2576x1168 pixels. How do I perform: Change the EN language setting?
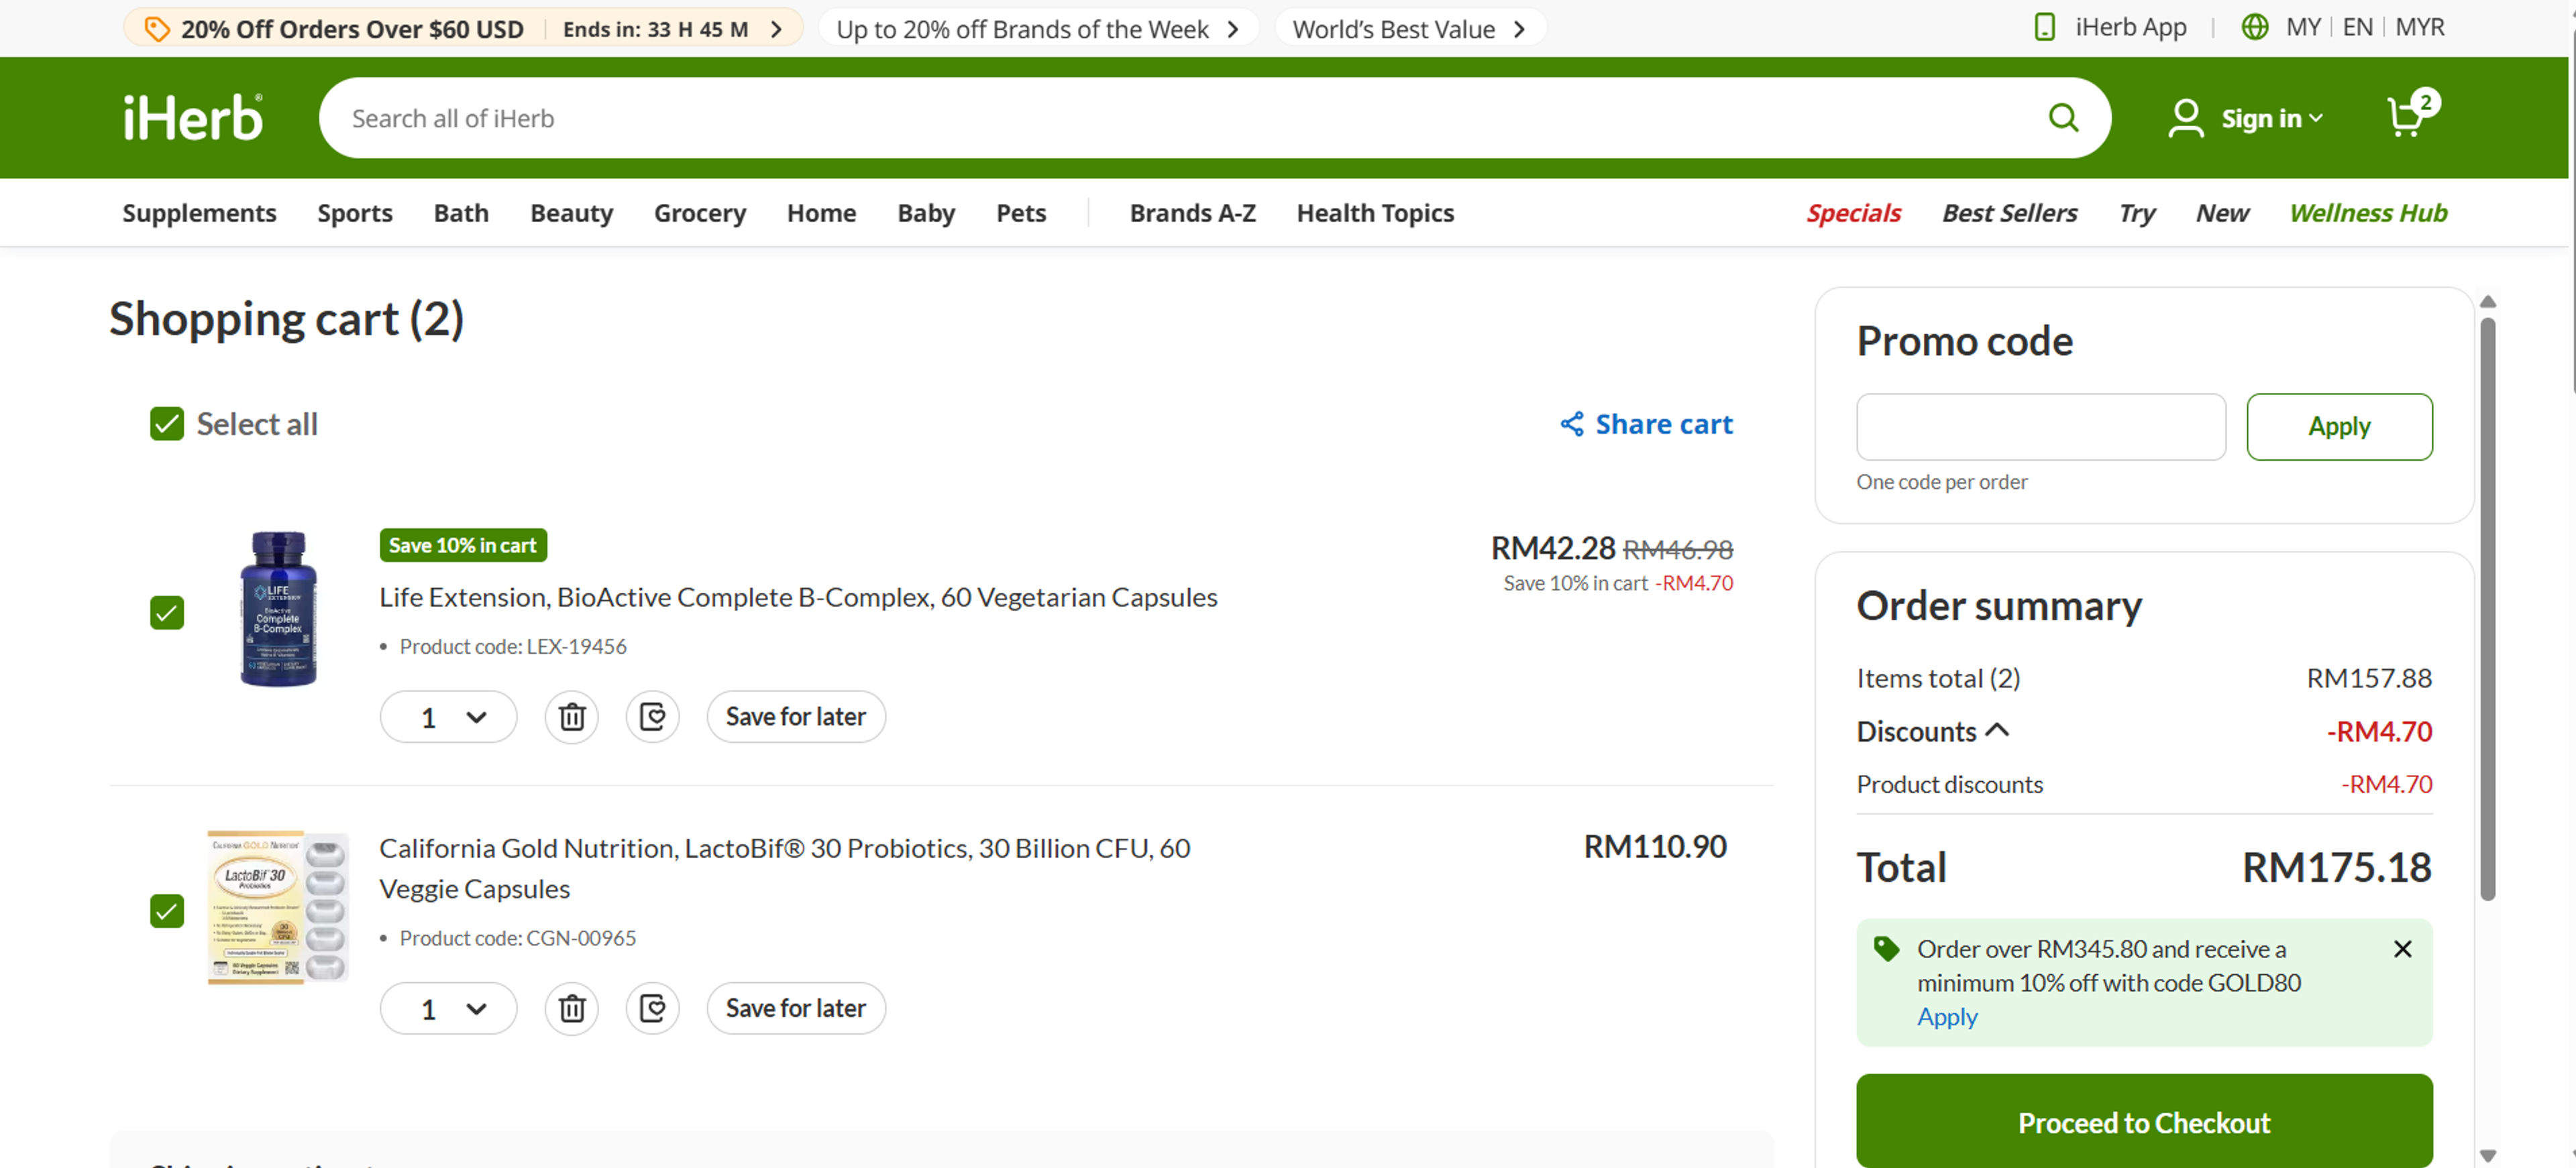tap(2357, 28)
